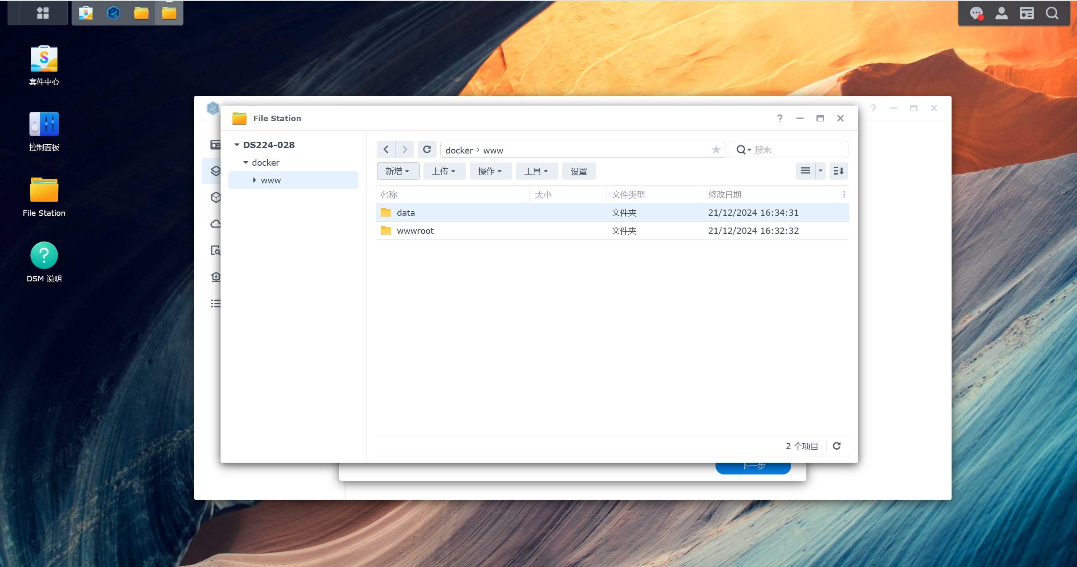Viewport: 1077px width, 567px height.
Task: Click the list view toggle icon
Action: 806,171
